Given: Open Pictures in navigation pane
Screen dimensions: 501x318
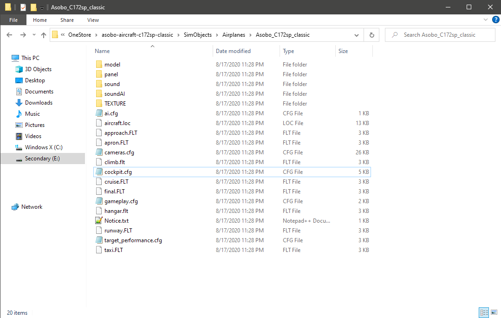Looking at the screenshot, I should (x=35, y=125).
